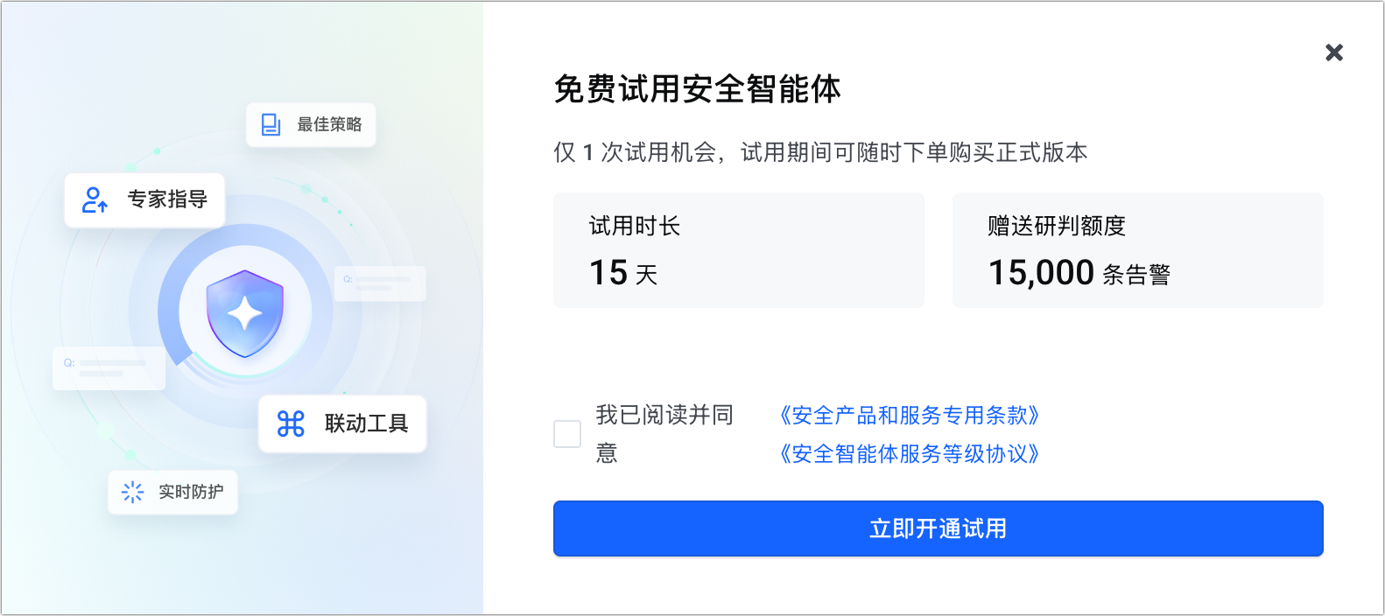Click the spinner icon beside 实时防护

click(132, 492)
